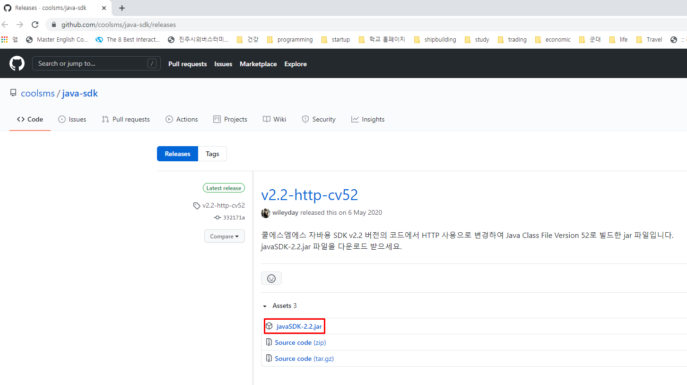The image size is (687, 385).
Task: Click the wileyday author link
Action: pyautogui.click(x=285, y=213)
